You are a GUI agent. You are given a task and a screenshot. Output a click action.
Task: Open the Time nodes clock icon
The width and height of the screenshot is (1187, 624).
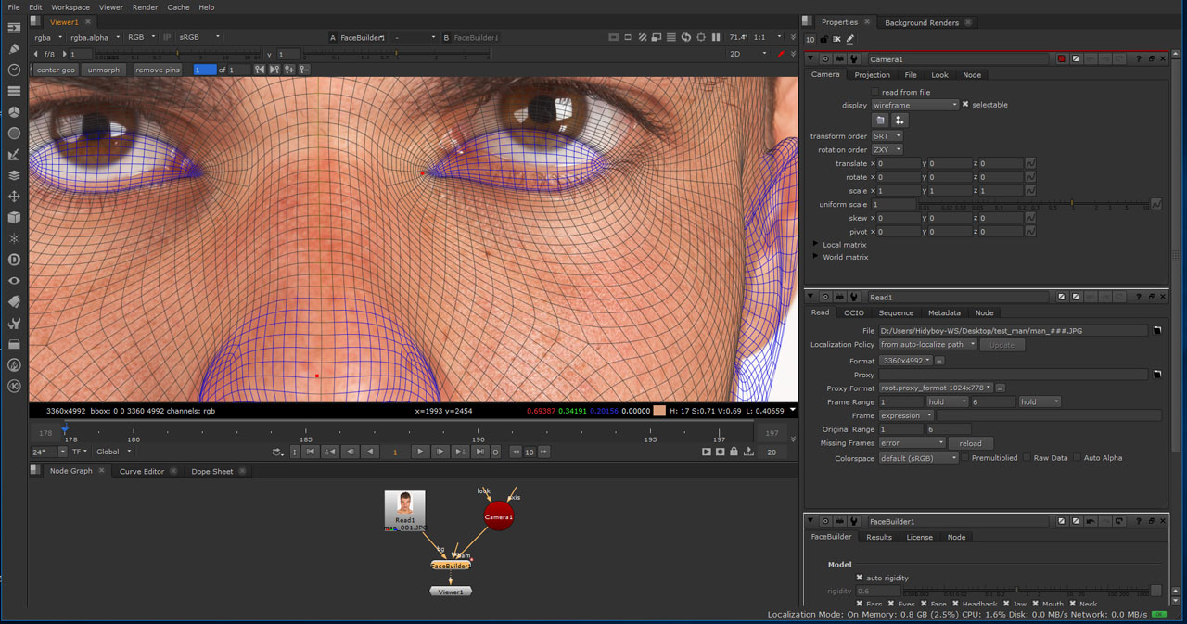click(x=14, y=70)
